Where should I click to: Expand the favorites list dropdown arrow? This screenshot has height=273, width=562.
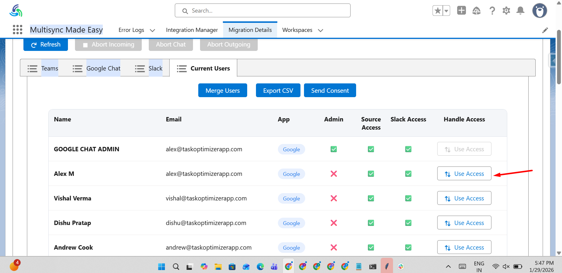[446, 11]
